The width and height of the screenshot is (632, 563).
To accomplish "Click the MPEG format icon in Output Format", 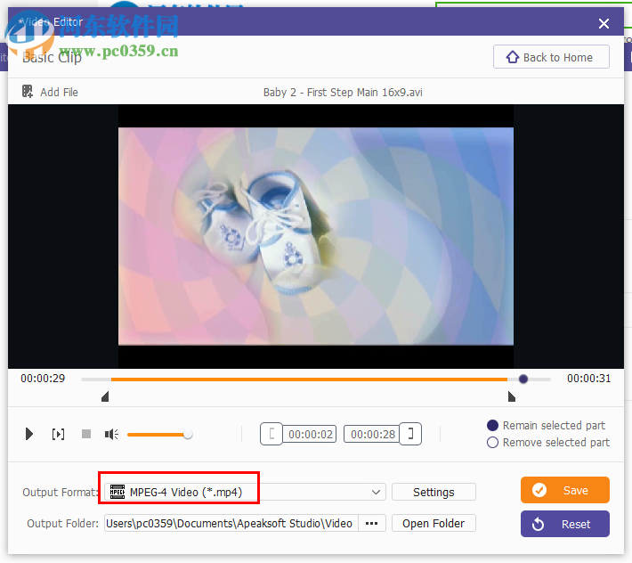I will (117, 492).
